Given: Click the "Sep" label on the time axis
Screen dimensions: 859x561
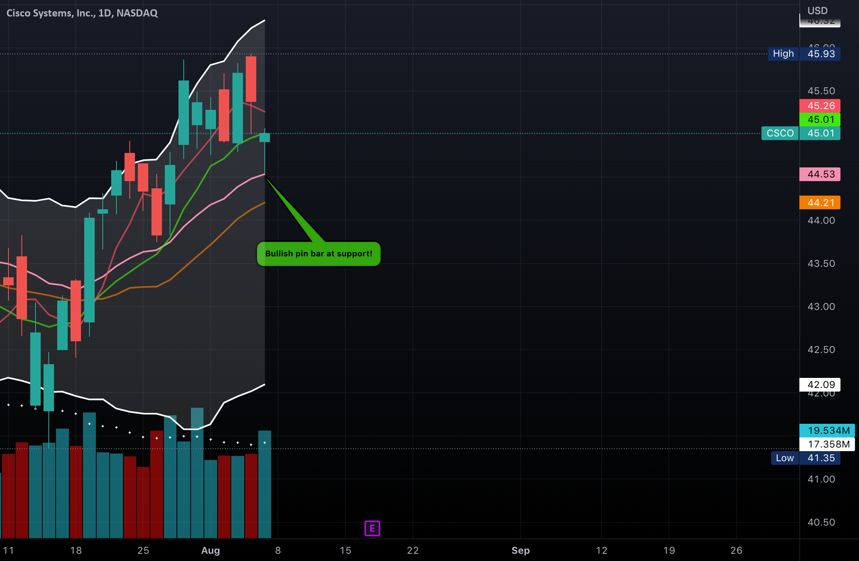Looking at the screenshot, I should click(x=521, y=551).
